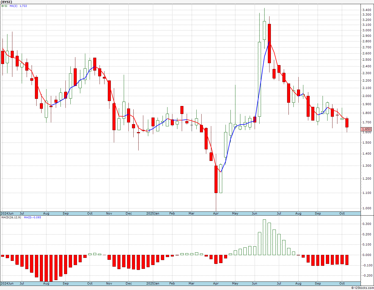Select the moving average value 1.722
The image size is (374, 290).
[x=23, y=6]
